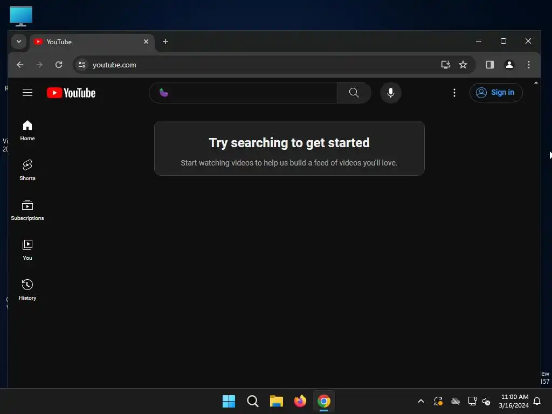Click the magnifier search button in YouTube
Image resolution: width=552 pixels, height=414 pixels.
(354, 93)
